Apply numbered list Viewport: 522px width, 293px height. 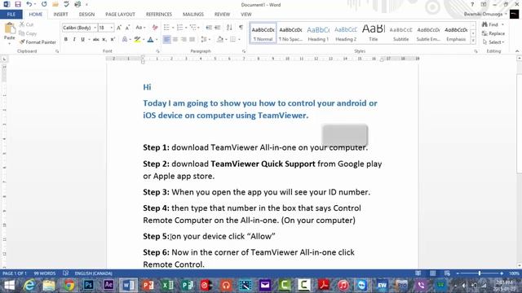coord(179,28)
